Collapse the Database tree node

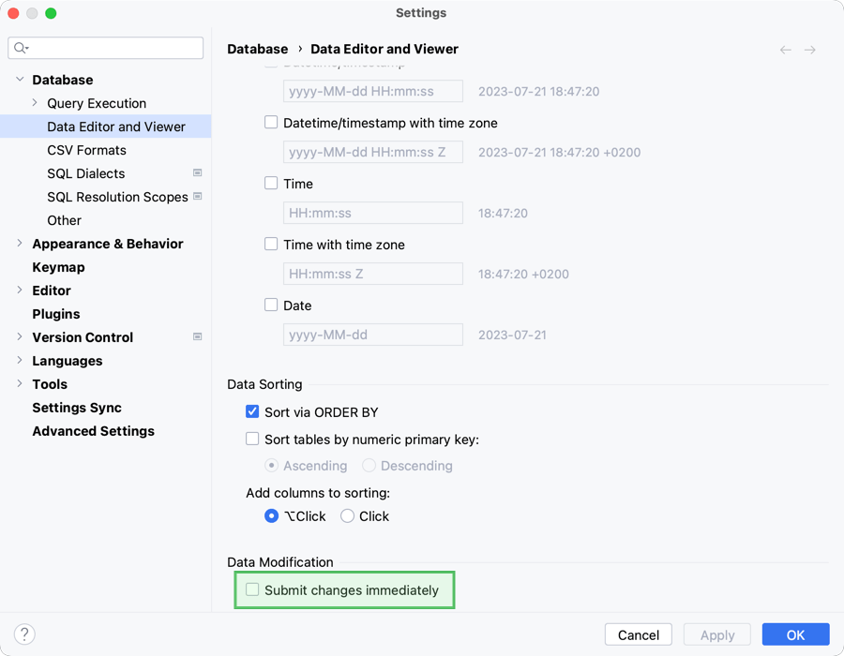pos(20,80)
